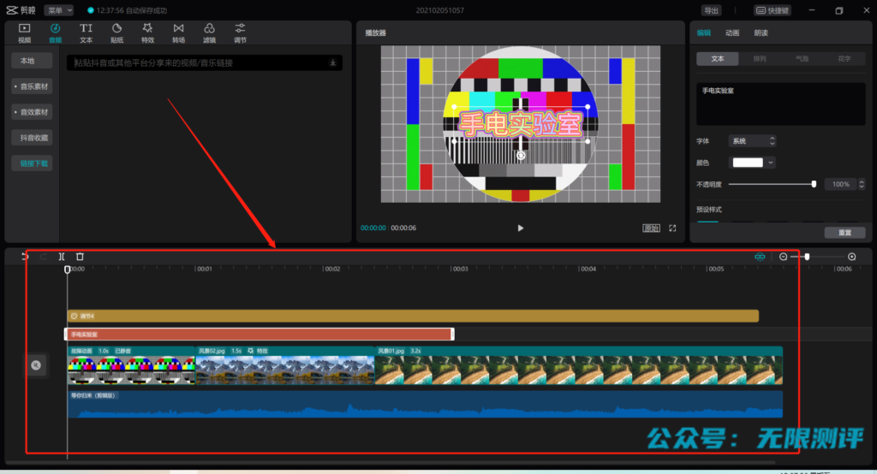Click the 重置 reset button
Viewport: 877px width, 474px height.
(844, 233)
